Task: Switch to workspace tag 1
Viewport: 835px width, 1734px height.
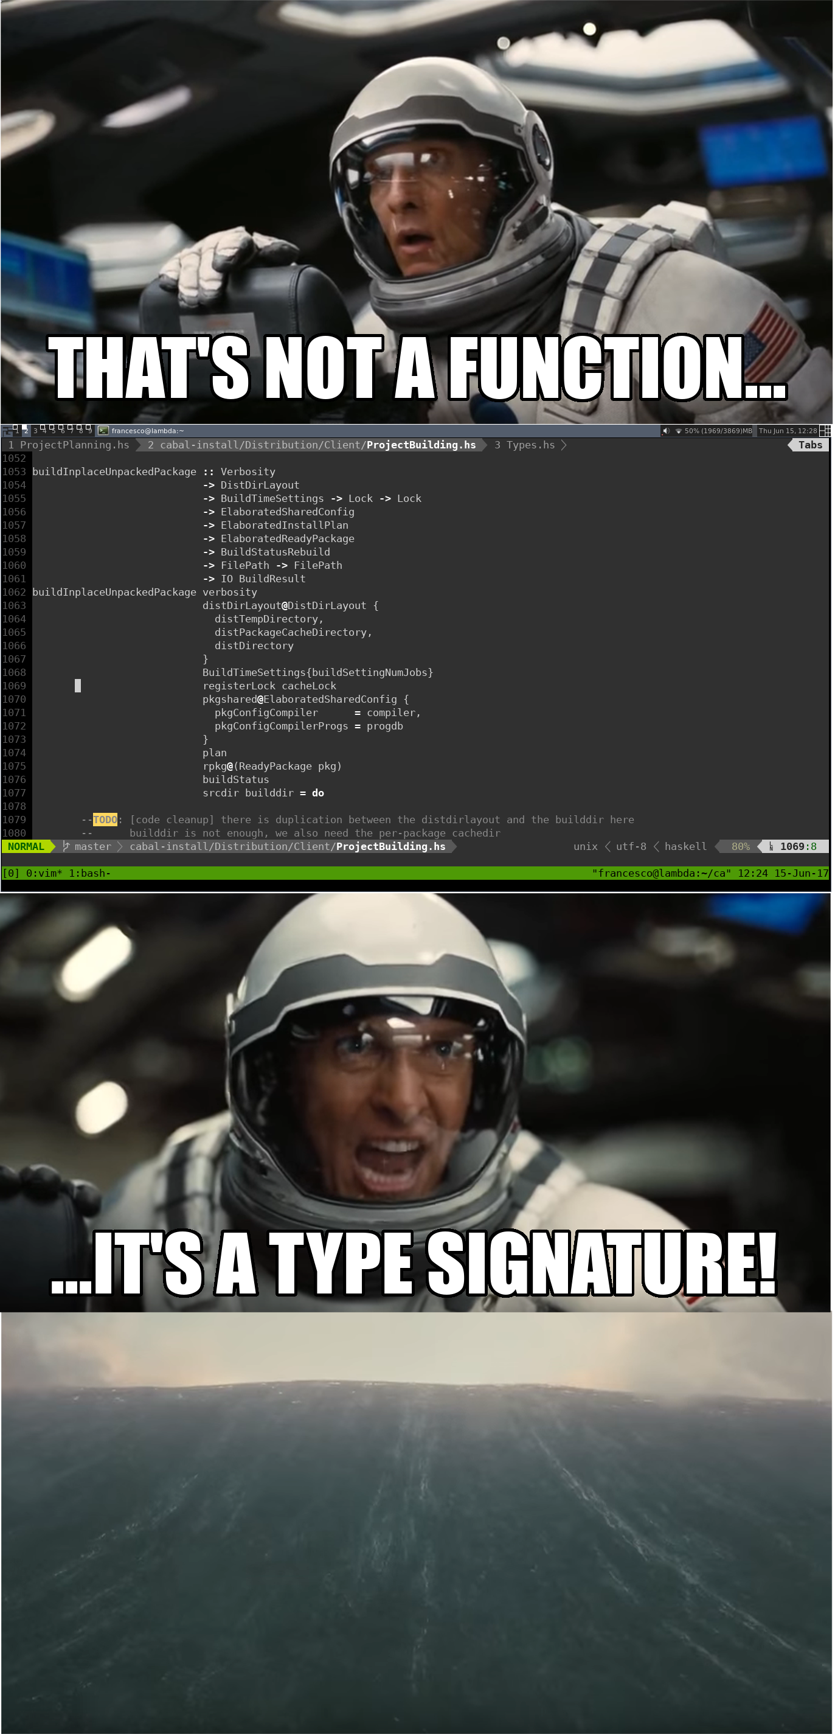Action: click(18, 431)
